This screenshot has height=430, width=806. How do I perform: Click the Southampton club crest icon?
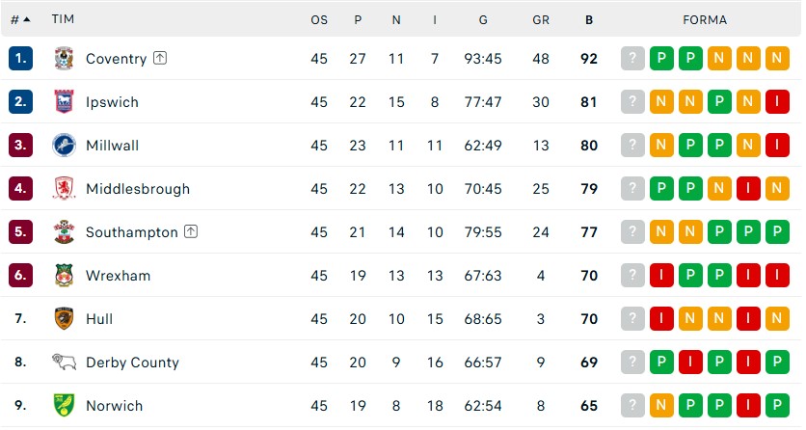[x=64, y=232]
